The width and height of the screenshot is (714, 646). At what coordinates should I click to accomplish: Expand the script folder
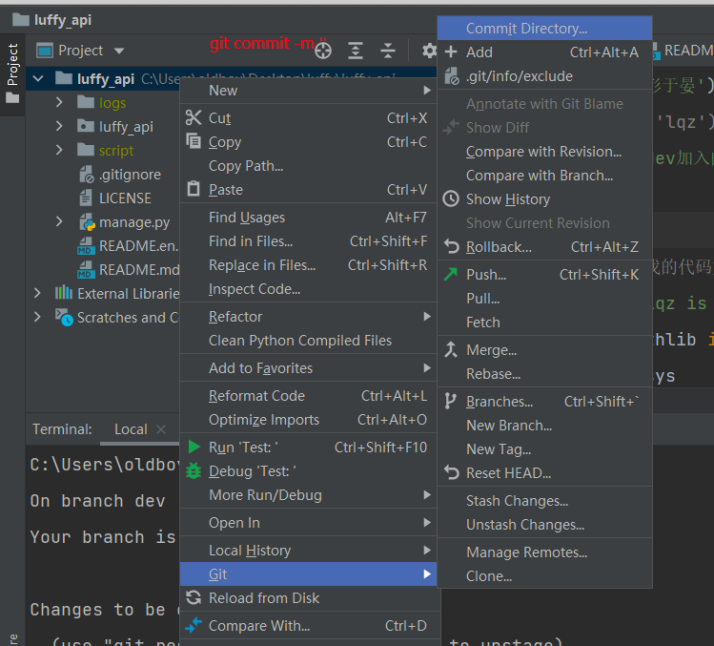[59, 150]
